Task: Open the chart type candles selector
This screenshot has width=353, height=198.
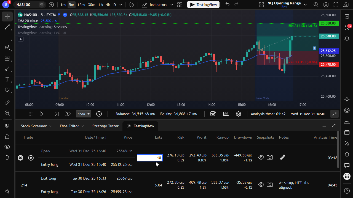Action: coord(132,5)
